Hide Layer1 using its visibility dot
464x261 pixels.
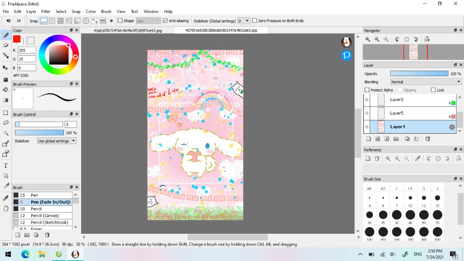pos(367,127)
